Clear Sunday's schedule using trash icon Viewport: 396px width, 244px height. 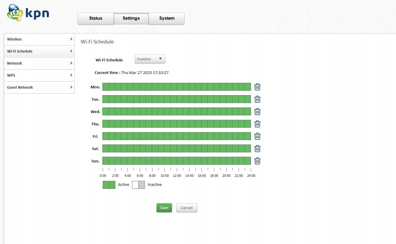257,161
